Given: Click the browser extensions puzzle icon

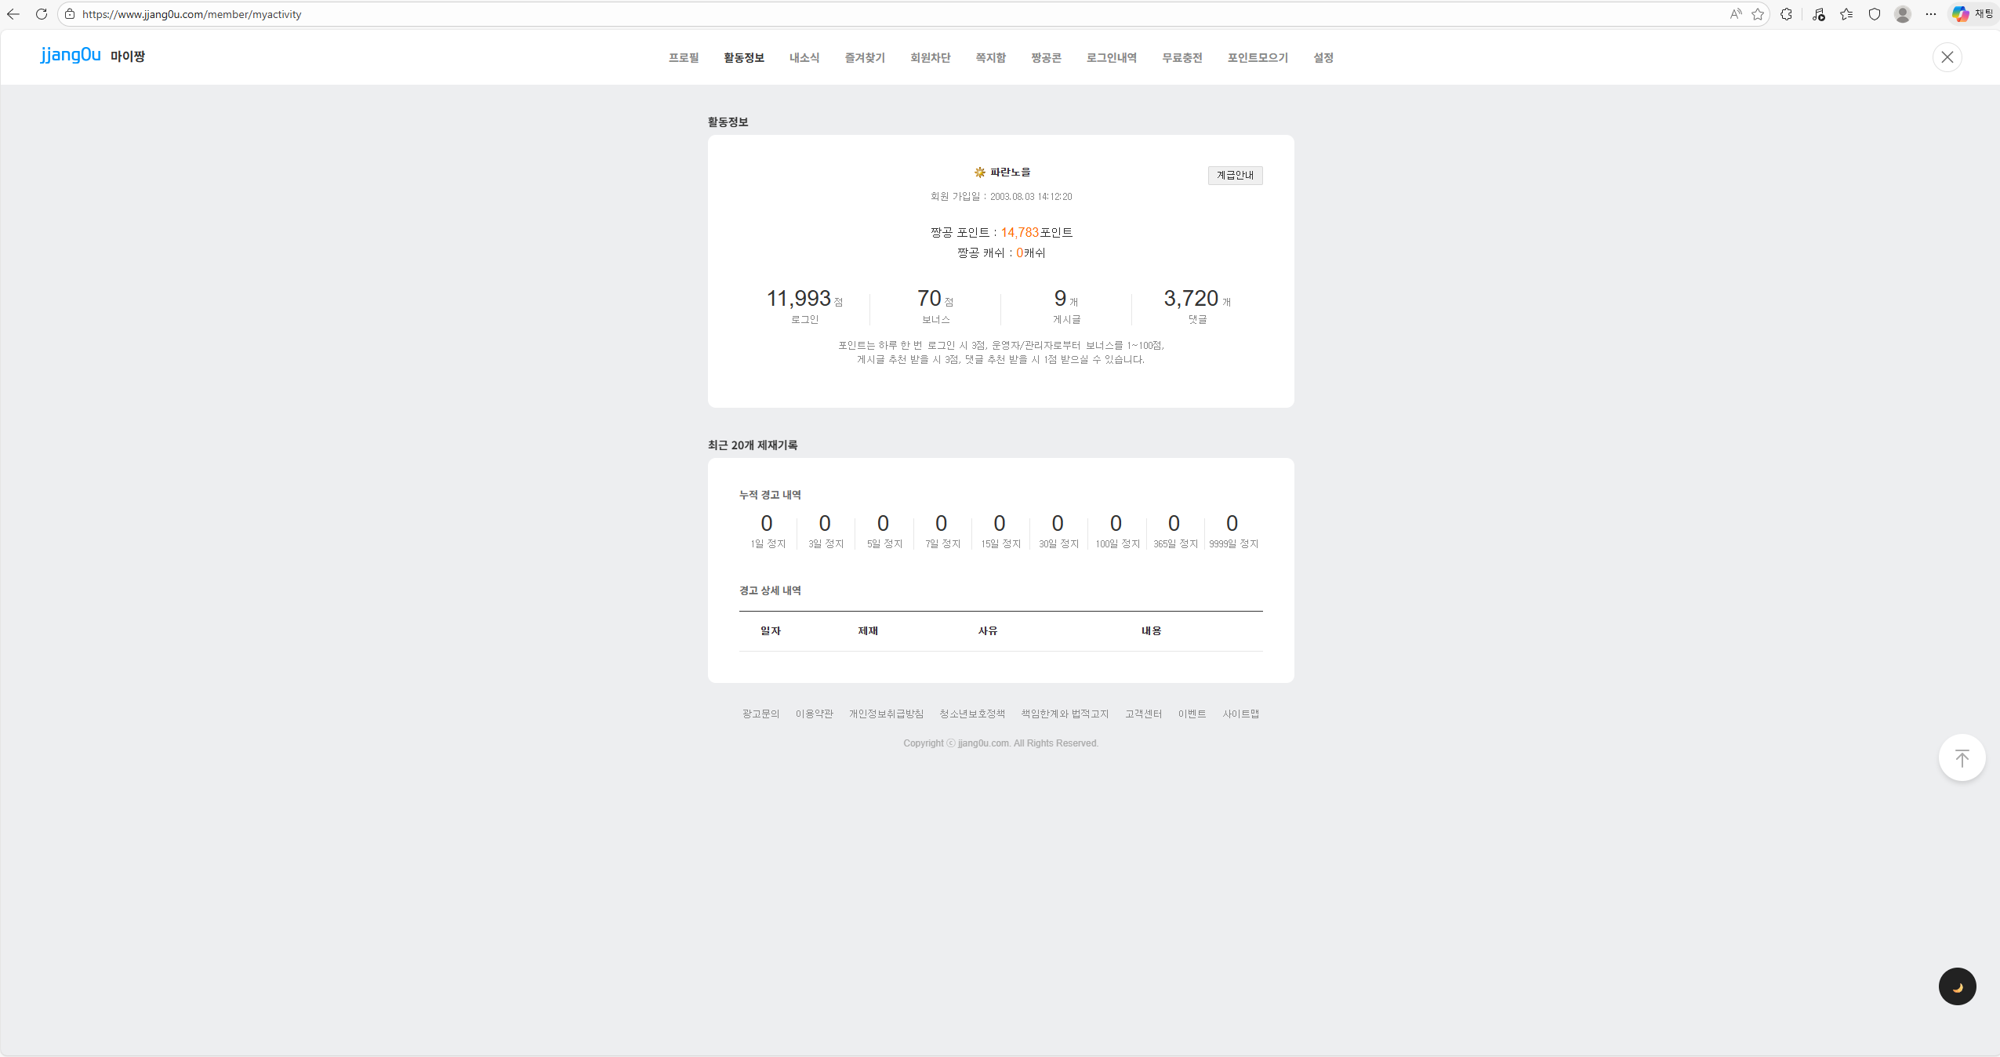Looking at the screenshot, I should 1786,14.
